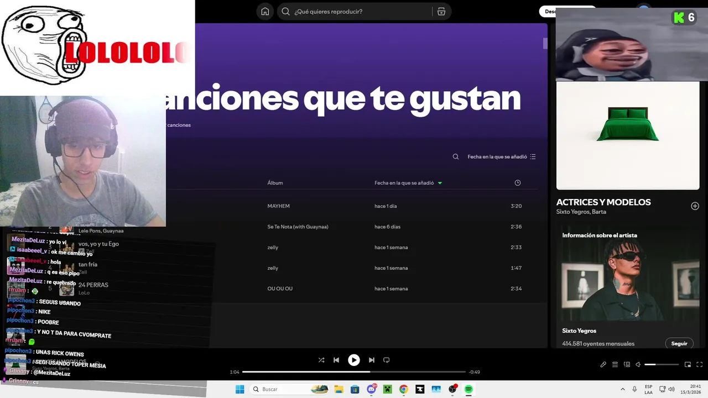Viewport: 708px width, 398px height.
Task: Toggle repeat mode
Action: [x=387, y=360]
